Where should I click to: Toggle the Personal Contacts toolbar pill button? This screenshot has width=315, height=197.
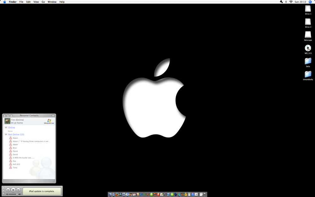(53, 115)
